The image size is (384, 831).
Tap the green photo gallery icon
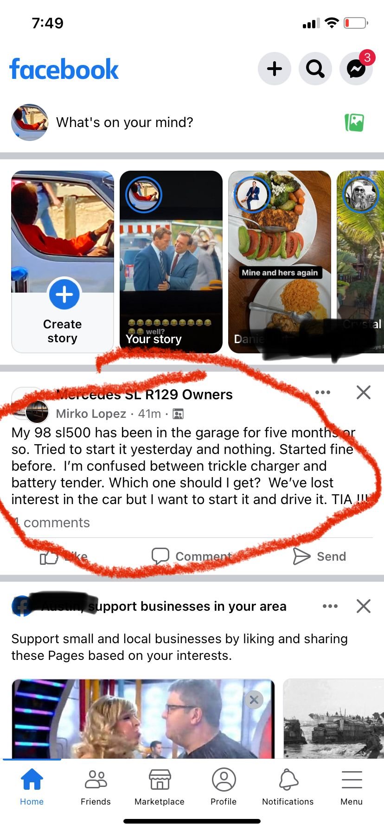[354, 122]
